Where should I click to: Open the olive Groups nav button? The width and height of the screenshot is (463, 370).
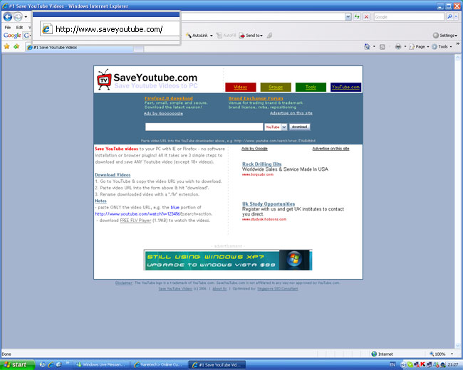click(276, 87)
